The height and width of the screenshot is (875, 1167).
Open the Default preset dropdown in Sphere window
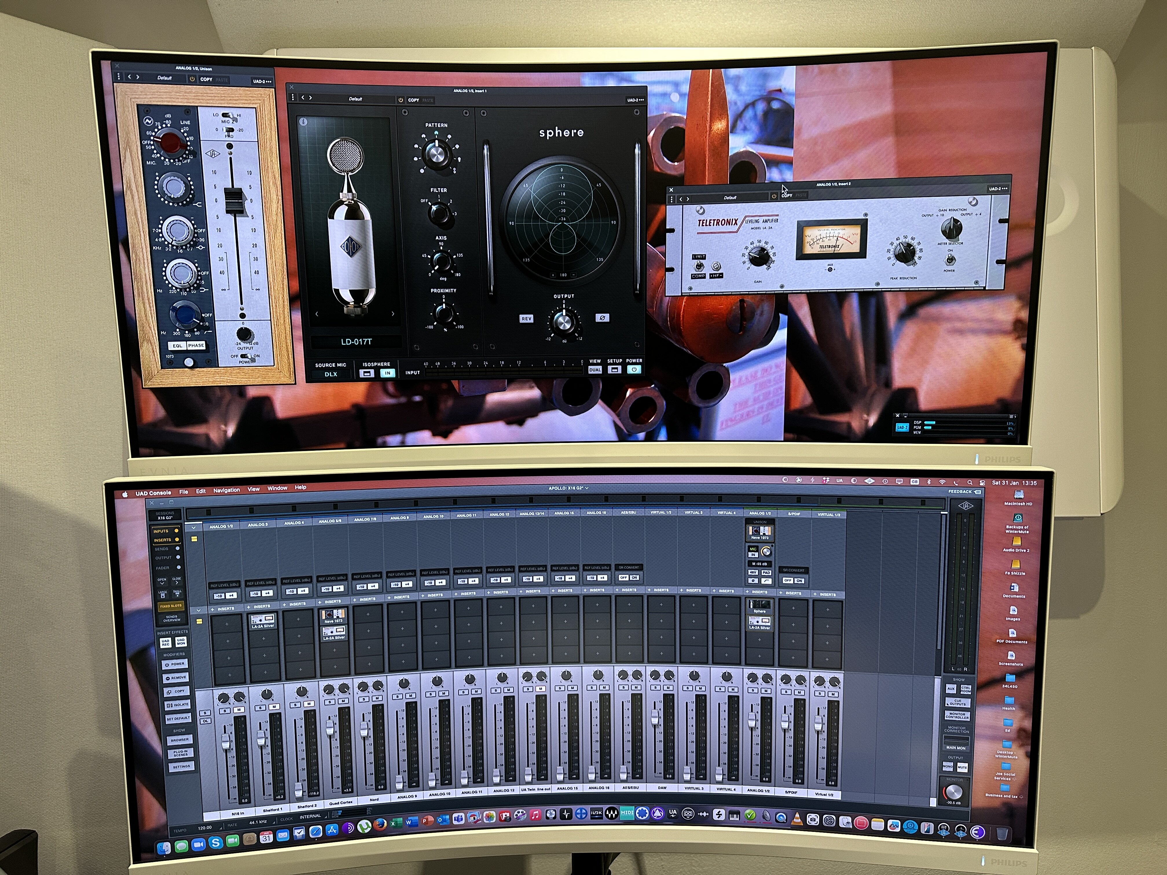(355, 99)
